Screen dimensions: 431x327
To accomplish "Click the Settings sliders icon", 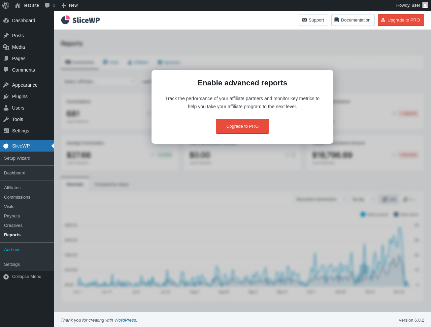I will tap(6, 131).
